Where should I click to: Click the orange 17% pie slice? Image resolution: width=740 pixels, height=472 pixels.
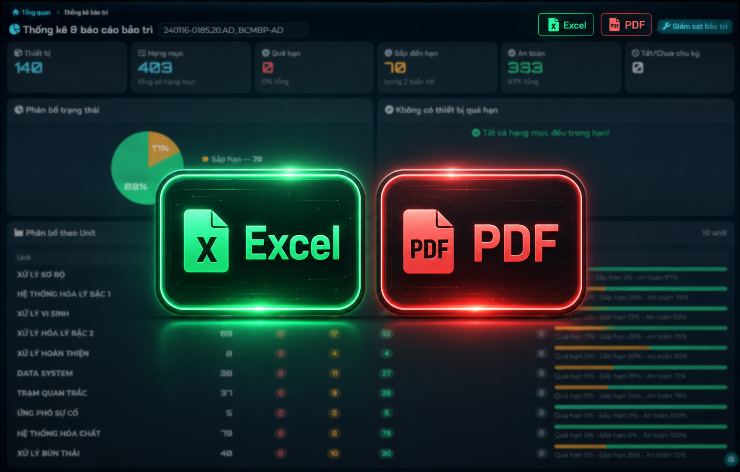point(162,148)
